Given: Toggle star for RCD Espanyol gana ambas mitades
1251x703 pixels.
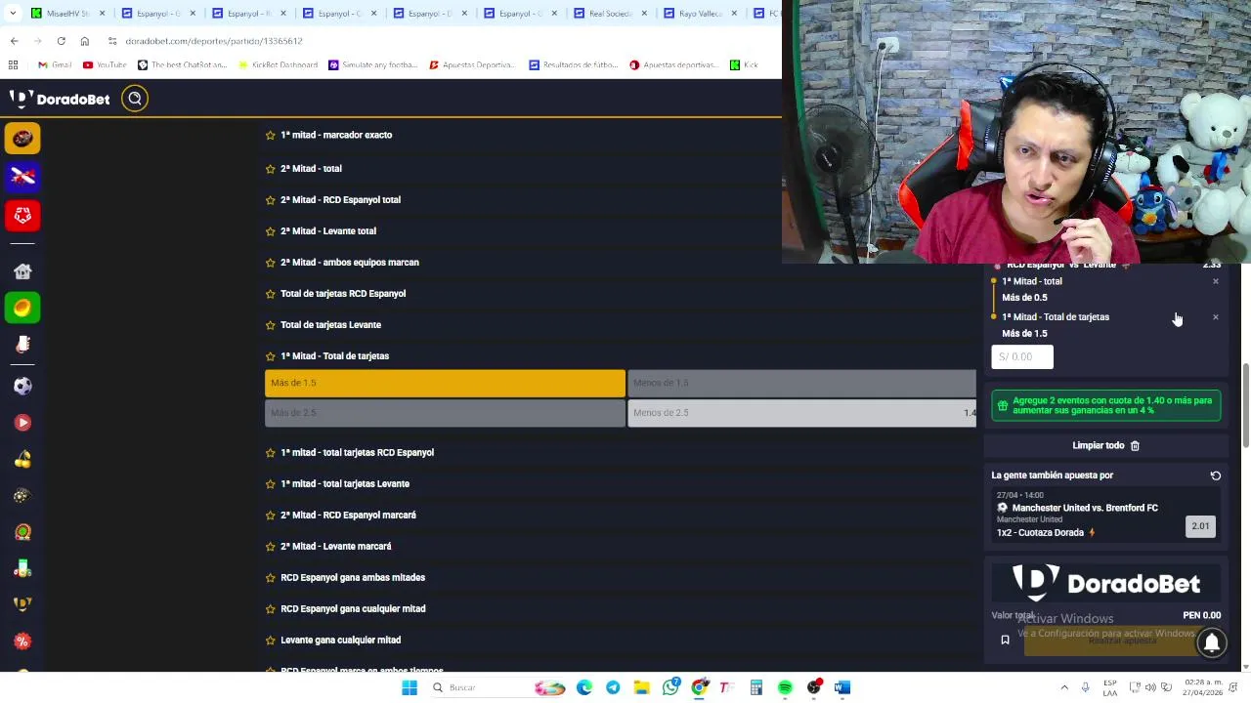Looking at the screenshot, I should (x=271, y=578).
